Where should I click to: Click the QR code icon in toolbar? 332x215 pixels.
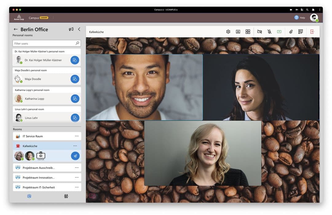tap(300, 32)
